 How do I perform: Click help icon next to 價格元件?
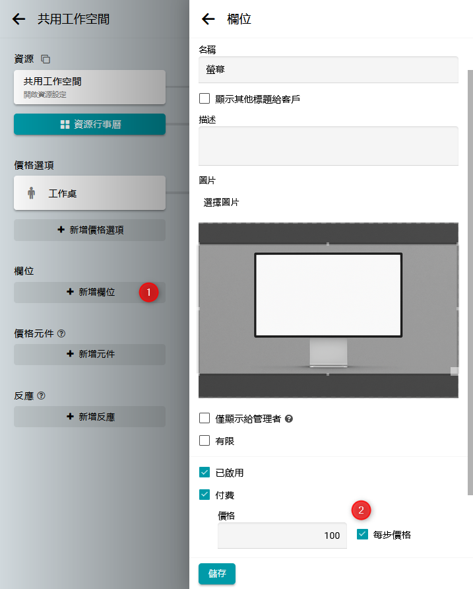(61, 333)
